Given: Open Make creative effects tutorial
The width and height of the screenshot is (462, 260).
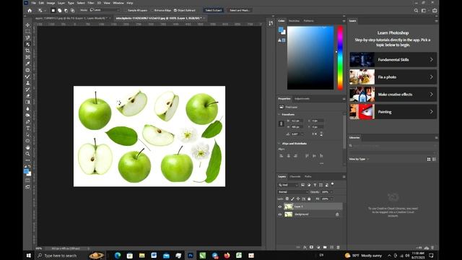Looking at the screenshot, I should (393, 95).
